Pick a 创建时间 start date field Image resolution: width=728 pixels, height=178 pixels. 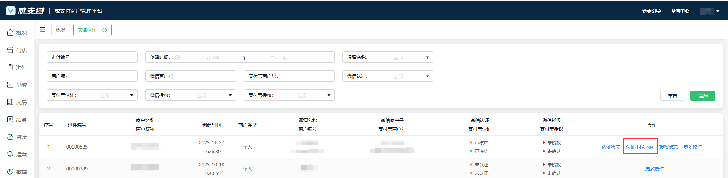[210, 57]
